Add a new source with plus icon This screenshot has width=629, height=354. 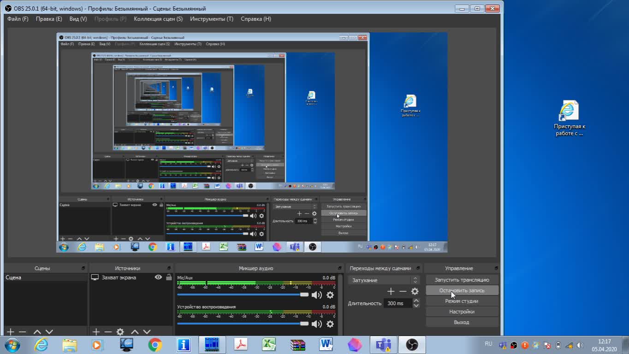[96, 332]
